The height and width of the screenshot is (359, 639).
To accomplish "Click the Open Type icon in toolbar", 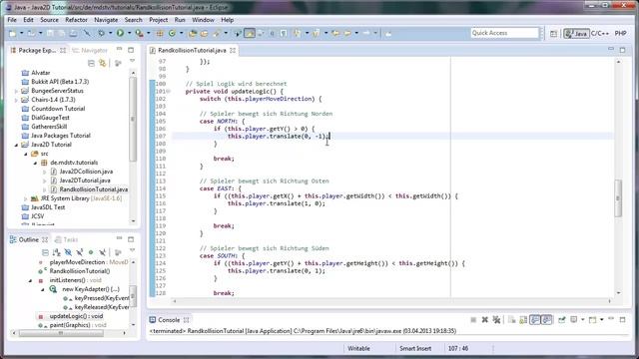I will click(193, 34).
